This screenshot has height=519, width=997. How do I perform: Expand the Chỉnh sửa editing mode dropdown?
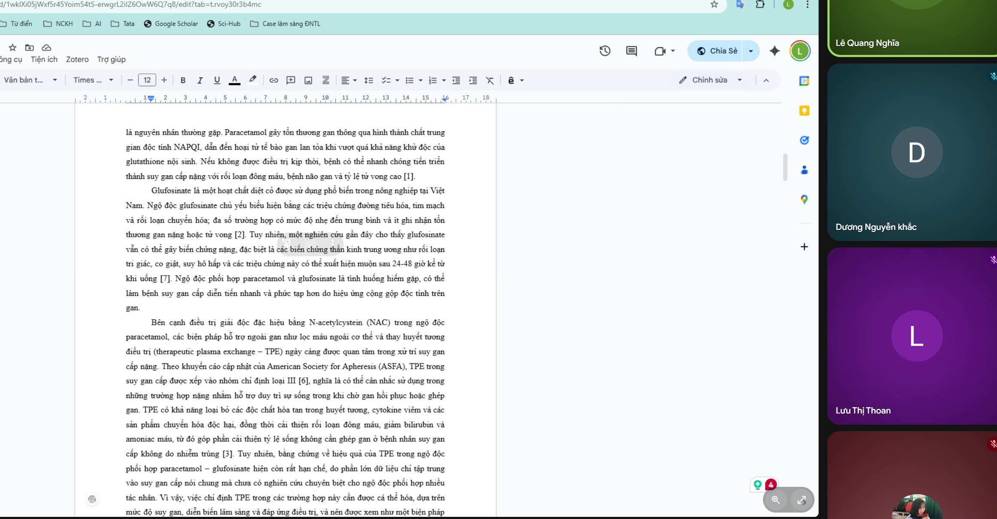739,80
